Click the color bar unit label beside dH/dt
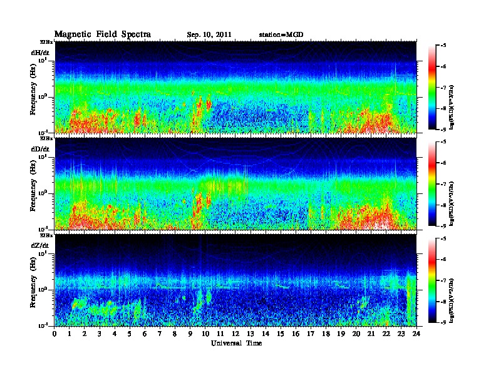Screen dimensions: 496x383 (452, 107)
